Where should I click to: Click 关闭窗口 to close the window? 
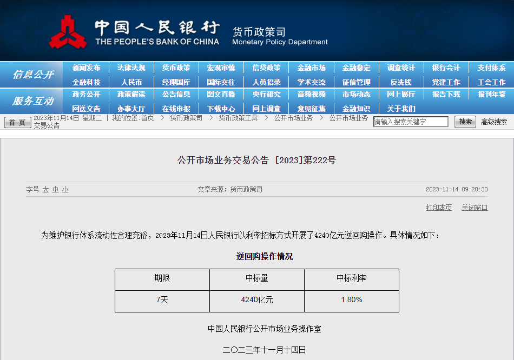(475, 208)
